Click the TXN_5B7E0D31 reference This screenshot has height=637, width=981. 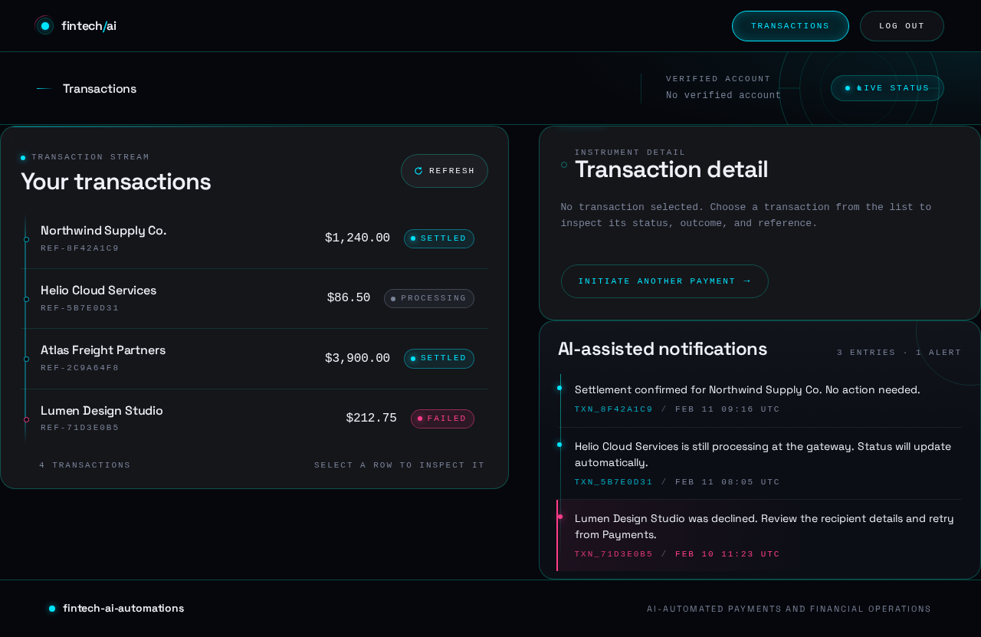614,482
